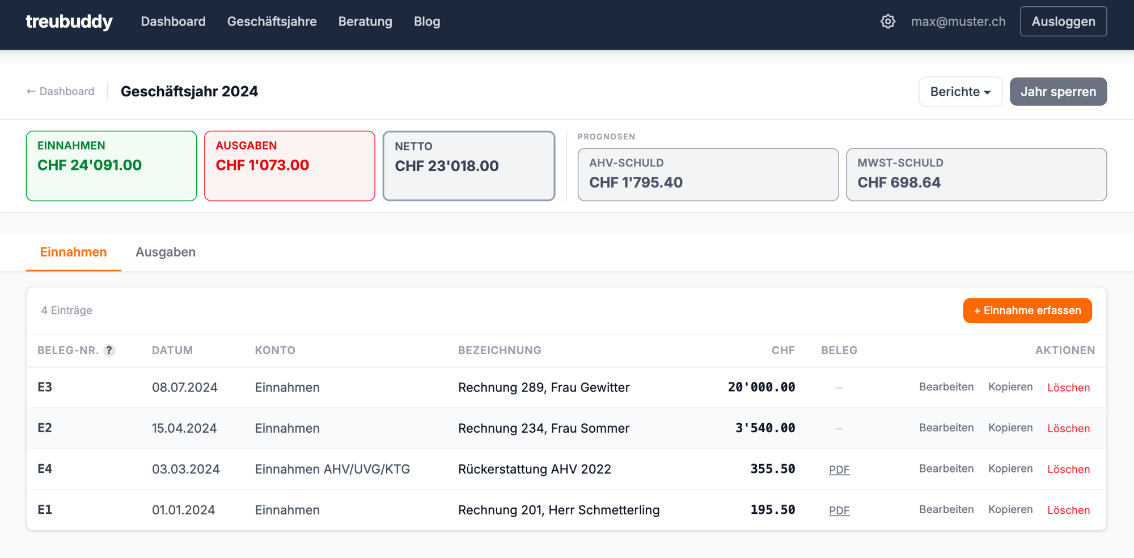Viewport: 1134px width, 558px height.
Task: Open the PDF receipt for entry E4
Action: coord(839,470)
